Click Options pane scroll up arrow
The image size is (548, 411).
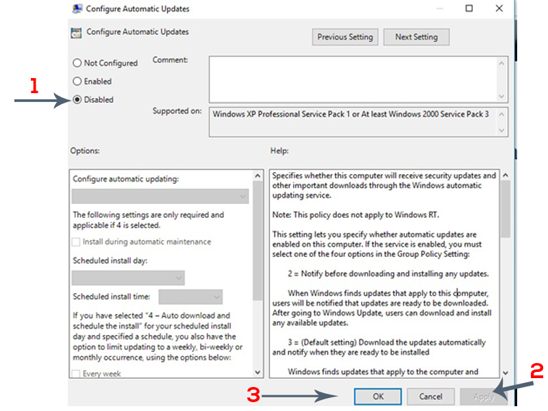click(258, 176)
